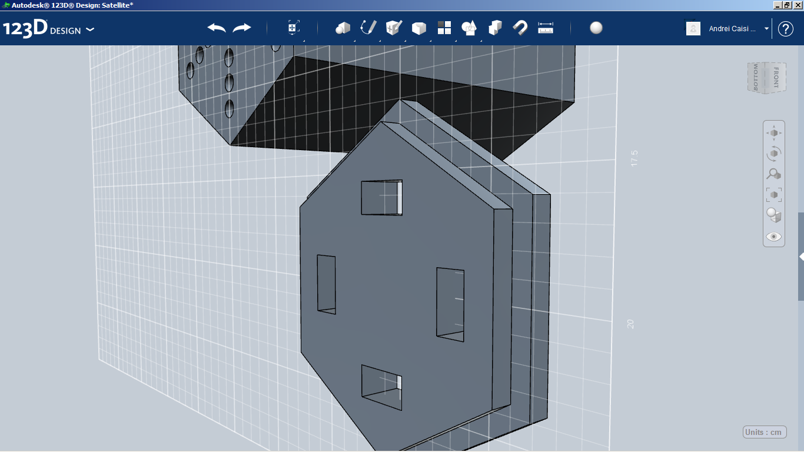Select the Zoom magnifier navigation tool
The width and height of the screenshot is (804, 452).
774,174
